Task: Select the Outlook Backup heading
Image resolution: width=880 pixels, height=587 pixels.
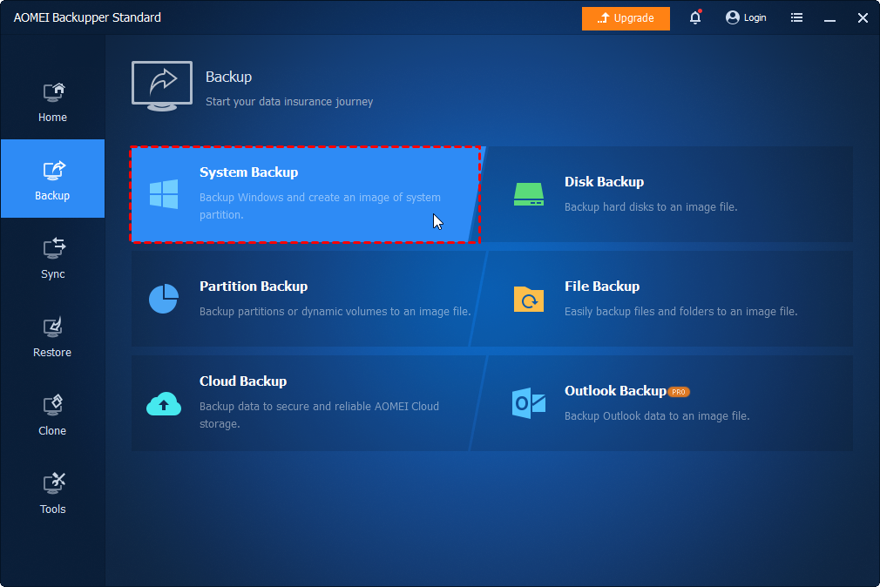Action: (615, 390)
